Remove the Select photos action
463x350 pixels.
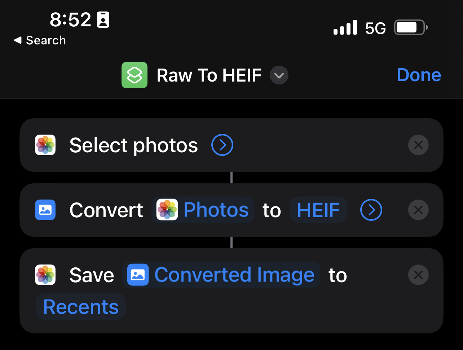(418, 145)
